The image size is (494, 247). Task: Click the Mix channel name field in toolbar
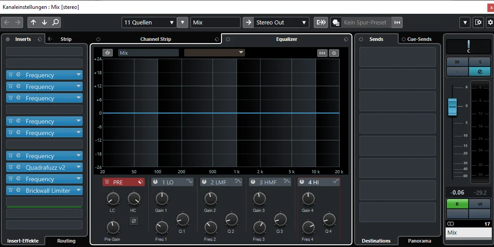point(215,22)
